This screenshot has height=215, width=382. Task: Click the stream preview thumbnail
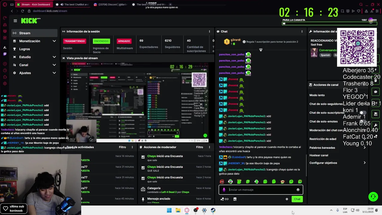(137, 103)
